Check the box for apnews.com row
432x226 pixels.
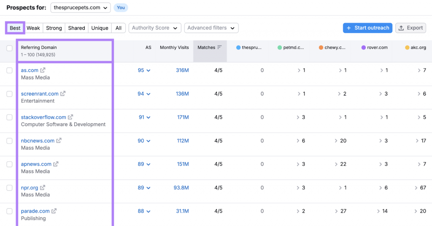coord(9,164)
